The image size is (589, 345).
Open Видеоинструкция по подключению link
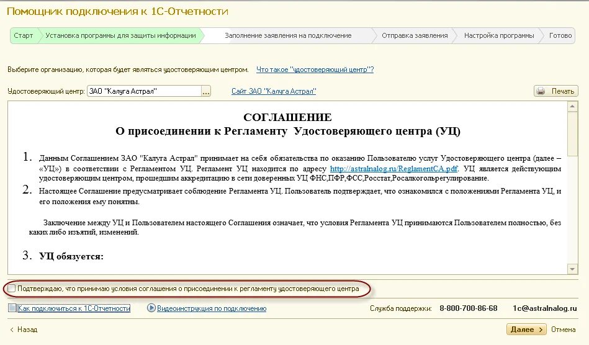[x=212, y=308]
